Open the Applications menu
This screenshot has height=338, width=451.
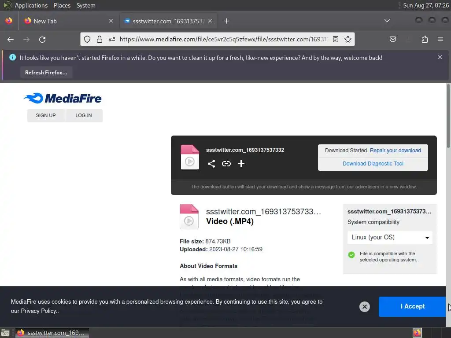pos(31,5)
